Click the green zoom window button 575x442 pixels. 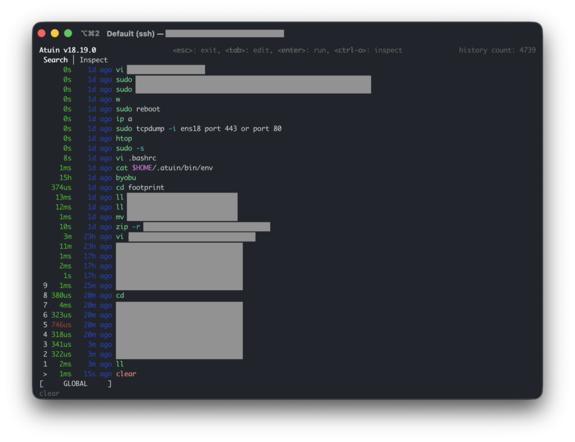click(68, 33)
